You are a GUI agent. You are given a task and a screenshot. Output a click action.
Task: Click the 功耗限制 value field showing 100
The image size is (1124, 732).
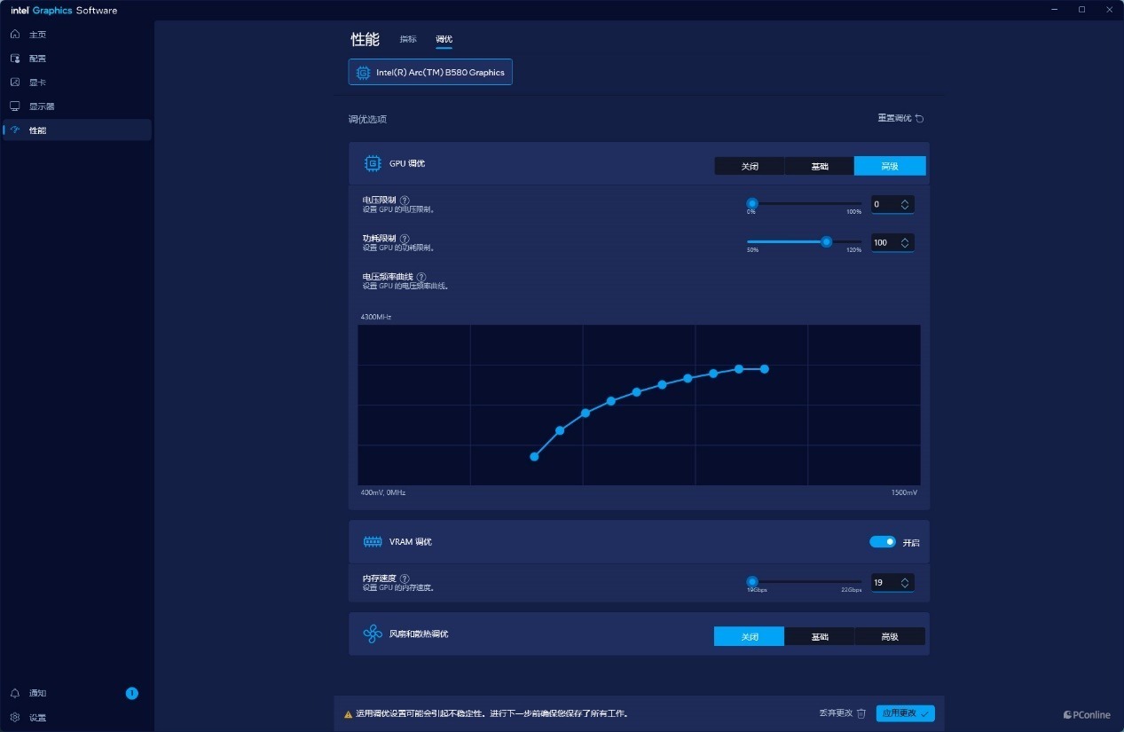(x=892, y=242)
